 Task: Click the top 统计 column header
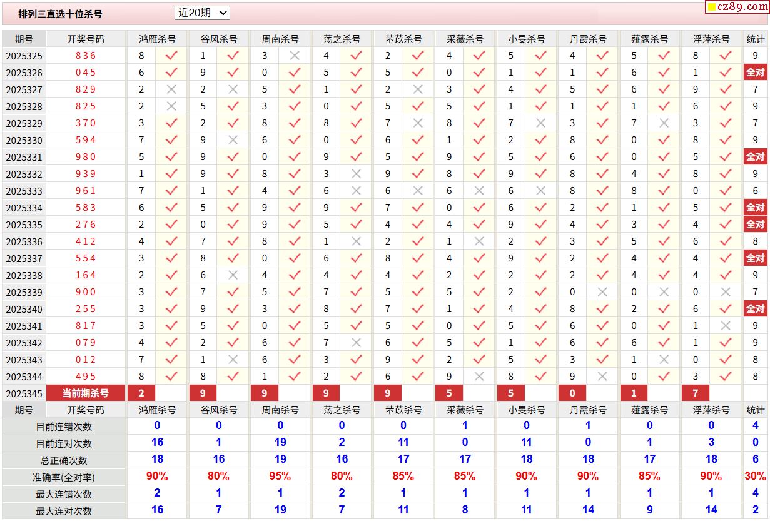[755, 39]
